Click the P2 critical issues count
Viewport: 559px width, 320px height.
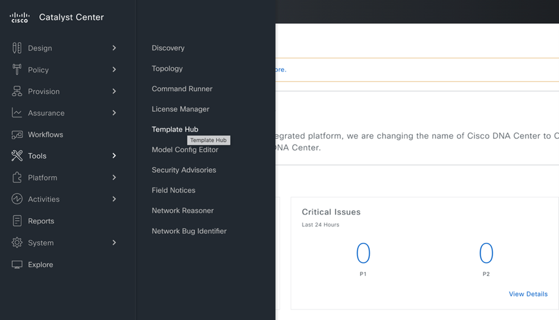(486, 253)
